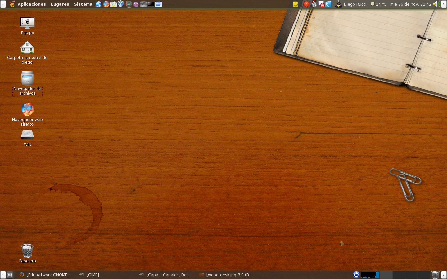Open the mail client launcher in panel

click(x=113, y=4)
